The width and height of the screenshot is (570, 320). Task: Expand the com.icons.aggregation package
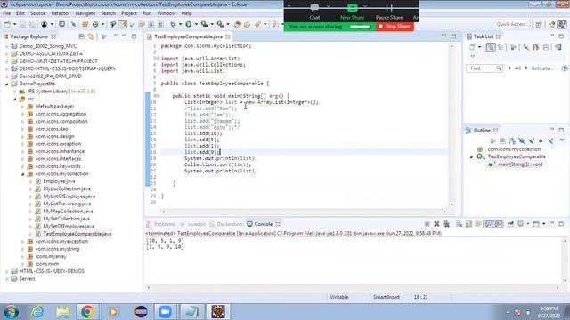[x=22, y=114]
